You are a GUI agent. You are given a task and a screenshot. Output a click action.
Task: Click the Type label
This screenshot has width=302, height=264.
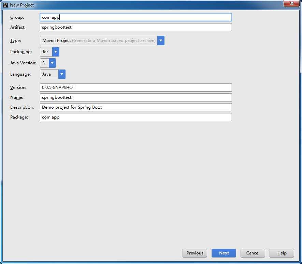pyautogui.click(x=15, y=41)
